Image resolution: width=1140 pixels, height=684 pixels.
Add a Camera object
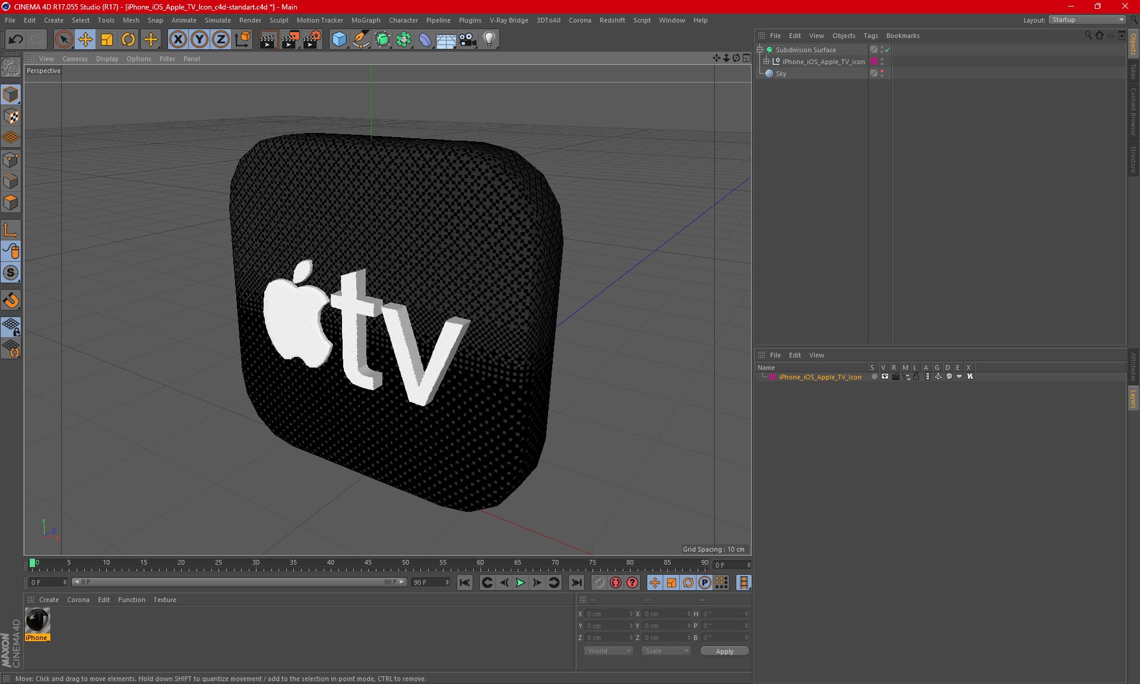[468, 39]
